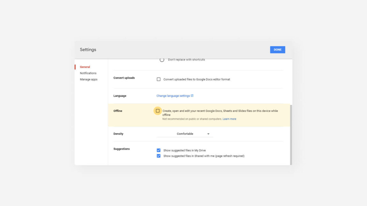Screen dimensions: 367x206
Task: Click the DONE button
Action: (277, 49)
